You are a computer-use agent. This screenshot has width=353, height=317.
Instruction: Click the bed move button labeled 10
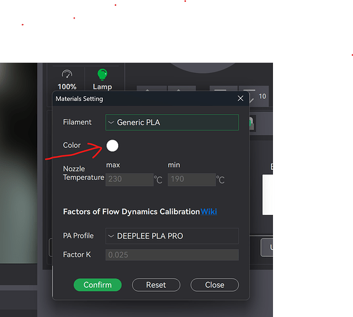coord(259,96)
